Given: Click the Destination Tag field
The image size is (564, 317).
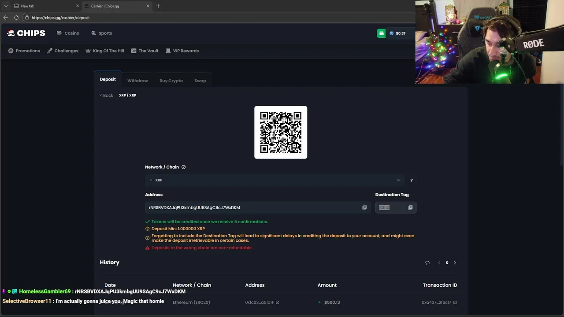Looking at the screenshot, I should click(x=396, y=207).
